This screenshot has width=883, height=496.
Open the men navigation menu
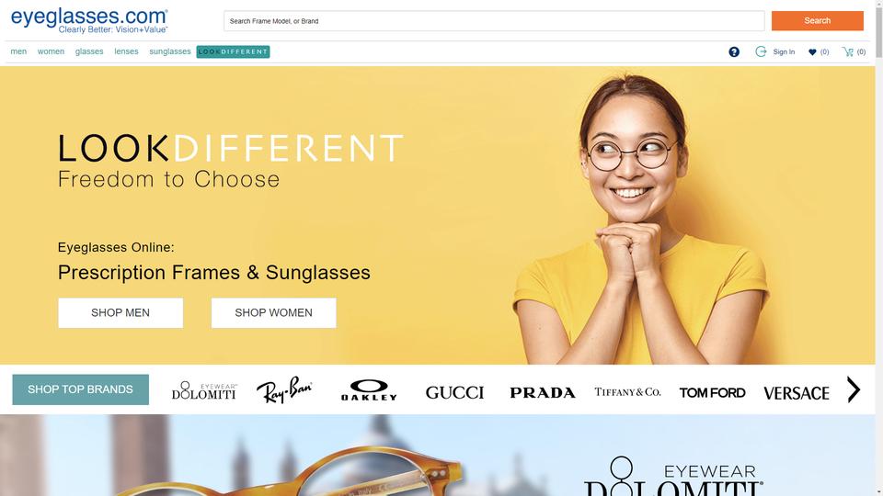(18, 51)
